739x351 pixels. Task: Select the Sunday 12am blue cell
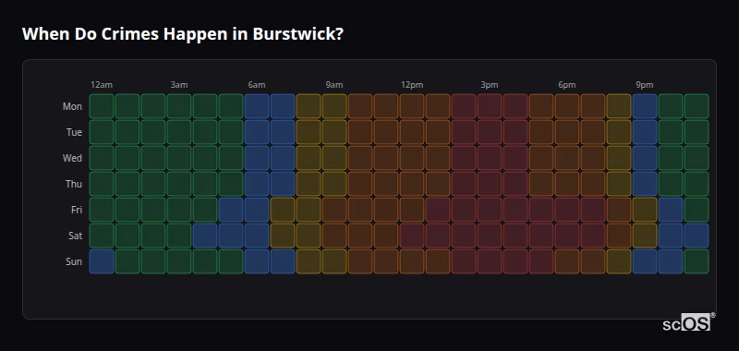coord(102,261)
